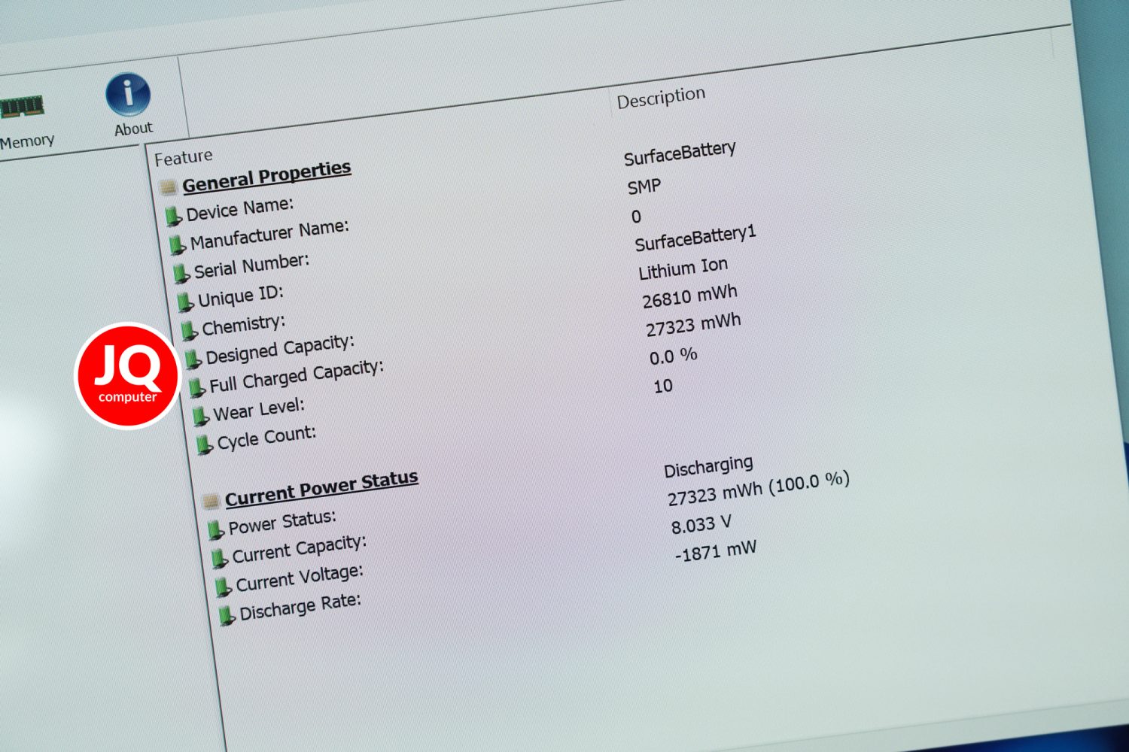
Task: Select the battery icon beside Wear Level
Action: (200, 417)
